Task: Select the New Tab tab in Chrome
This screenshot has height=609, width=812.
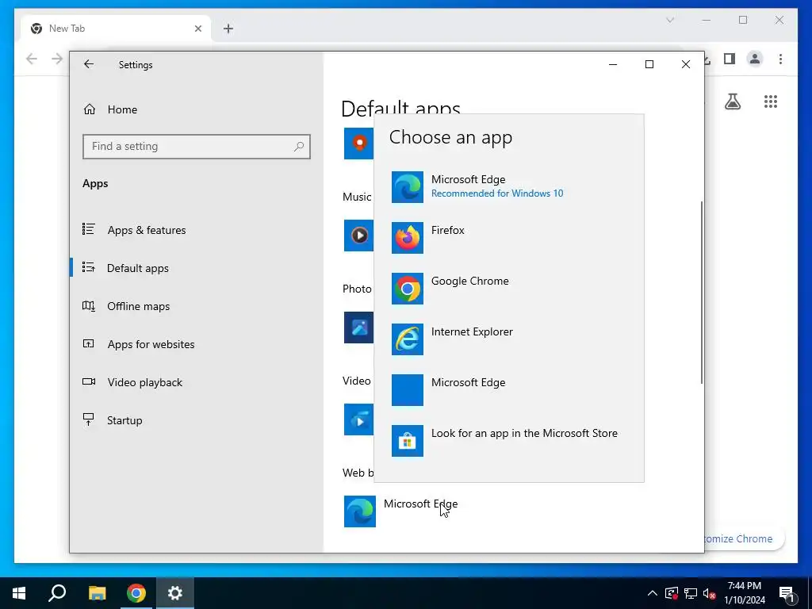Action: click(115, 29)
